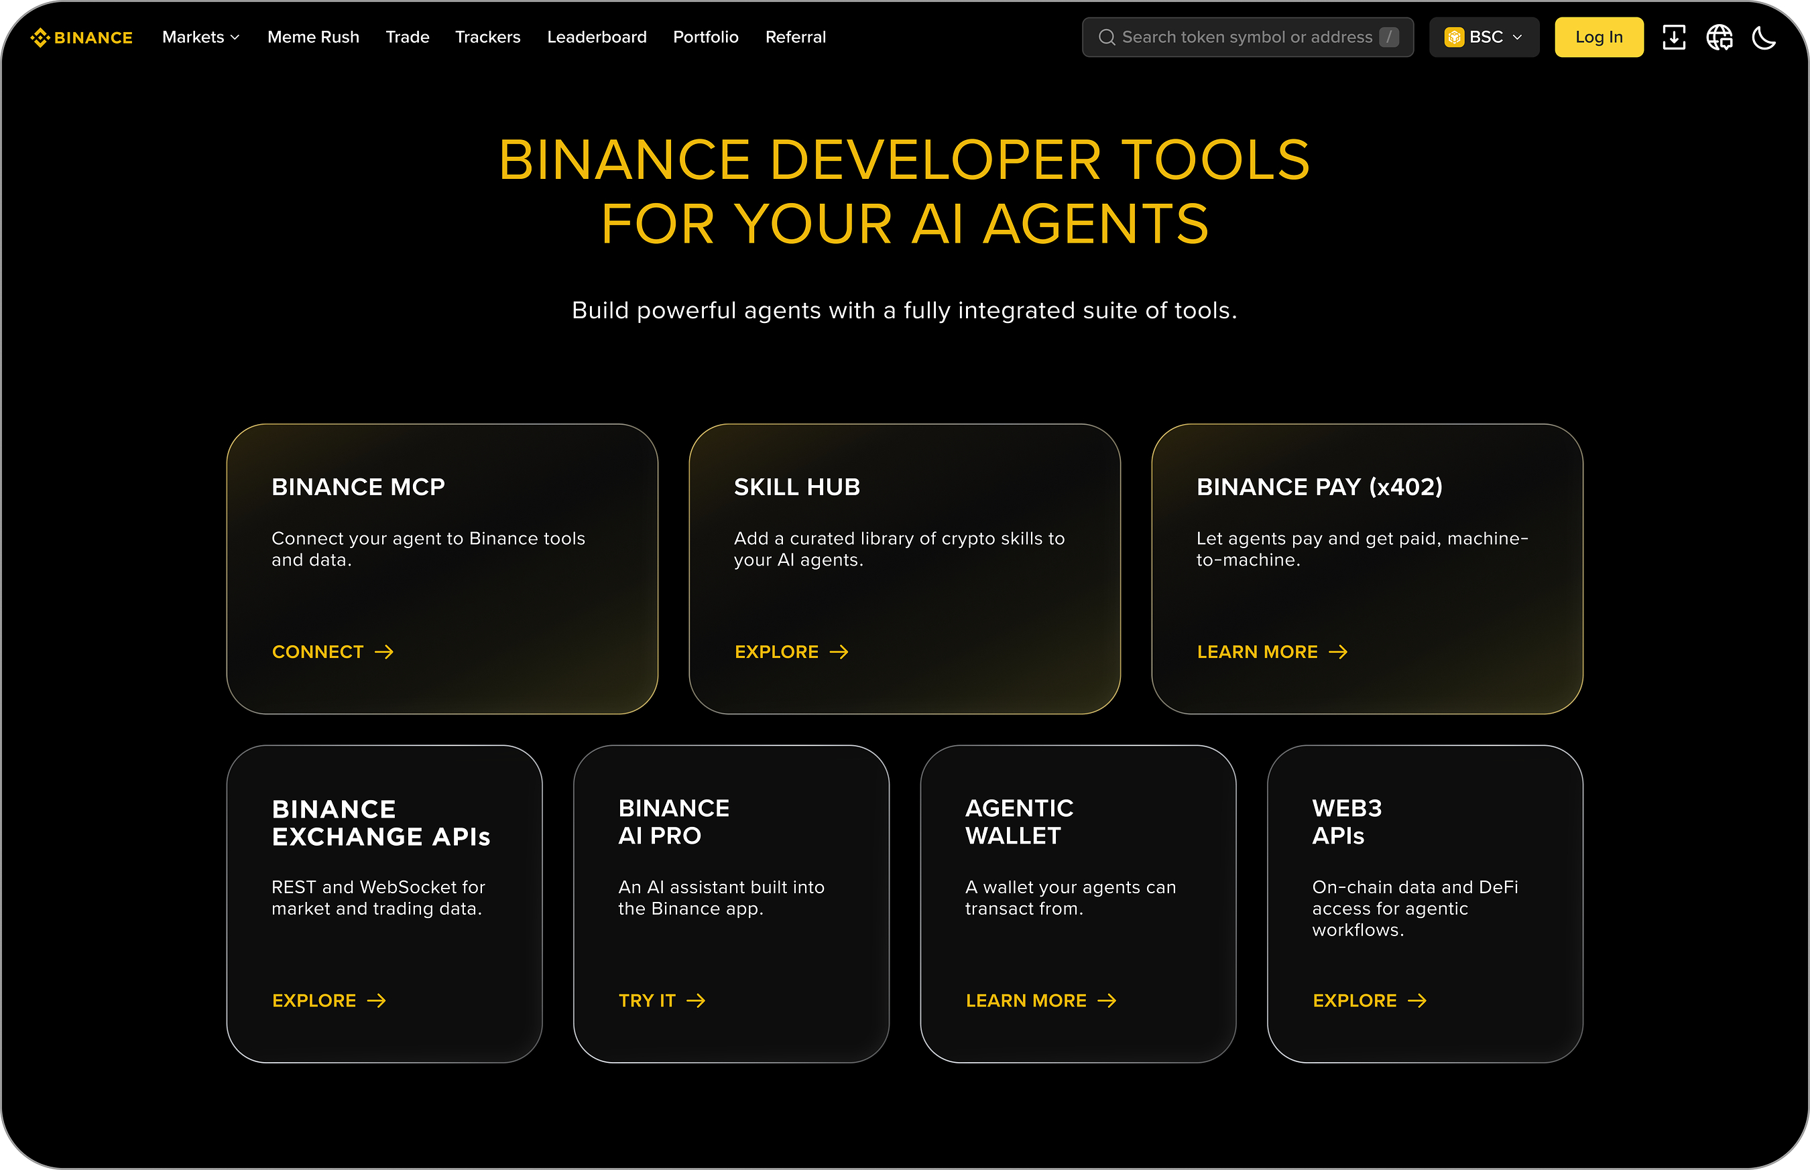Click 'Connect your agent to Binance tools' description

pos(428,549)
